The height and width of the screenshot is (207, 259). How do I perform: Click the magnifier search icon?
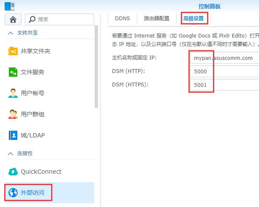tap(32, 19)
